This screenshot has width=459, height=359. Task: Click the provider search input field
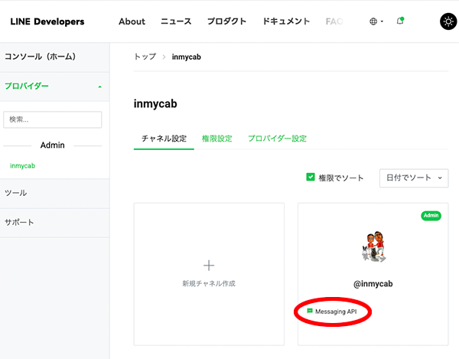click(x=53, y=119)
